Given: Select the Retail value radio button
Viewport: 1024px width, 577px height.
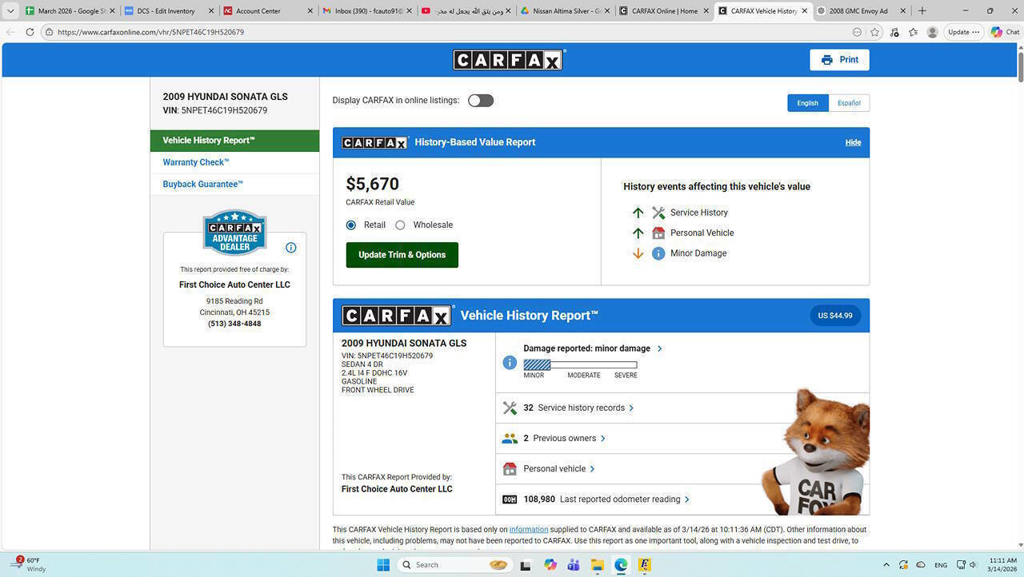Looking at the screenshot, I should pyautogui.click(x=351, y=225).
